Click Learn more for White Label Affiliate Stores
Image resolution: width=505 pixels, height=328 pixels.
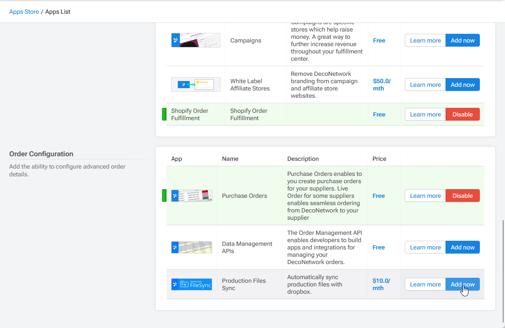425,85
